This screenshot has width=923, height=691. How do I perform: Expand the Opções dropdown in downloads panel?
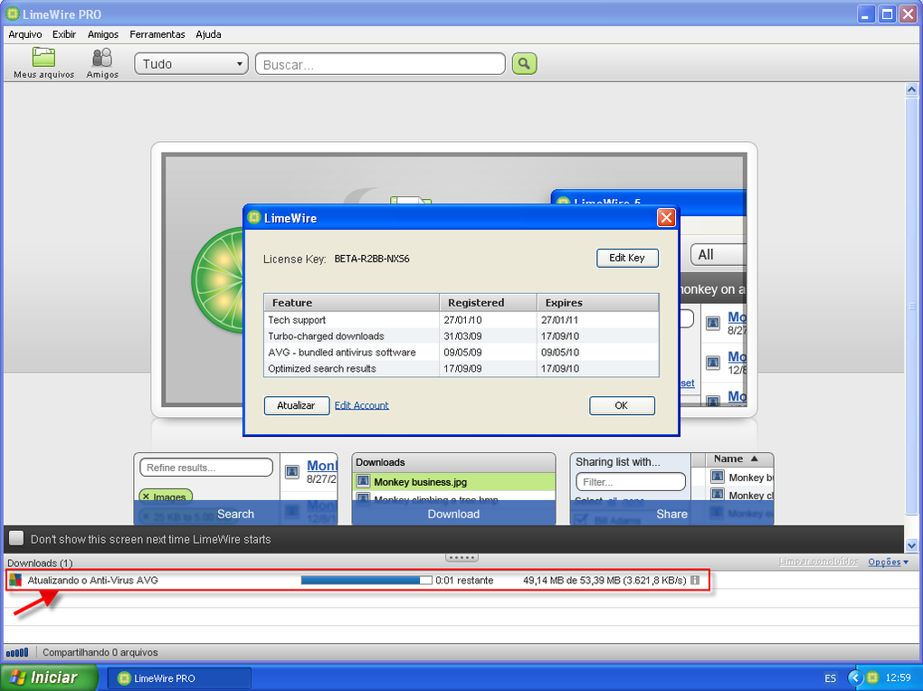point(889,562)
